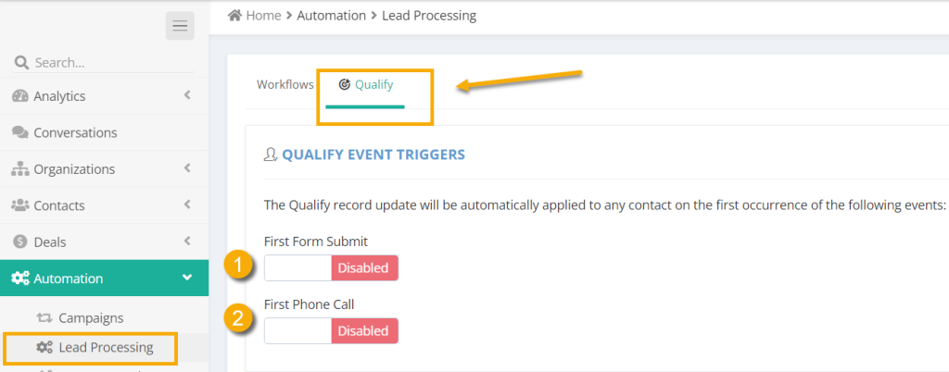Click the hamburger menu collapse icon
Screen dimensions: 949x372
pos(180,26)
